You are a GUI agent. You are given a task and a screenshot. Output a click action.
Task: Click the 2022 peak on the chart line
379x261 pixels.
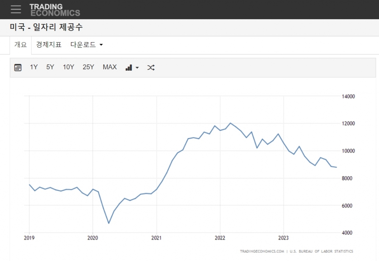coord(230,123)
